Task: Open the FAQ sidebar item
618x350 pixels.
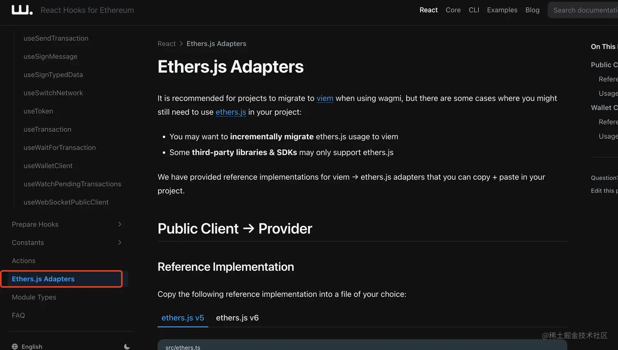Action: 18,315
